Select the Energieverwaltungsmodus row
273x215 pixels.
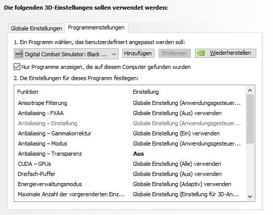130,184
